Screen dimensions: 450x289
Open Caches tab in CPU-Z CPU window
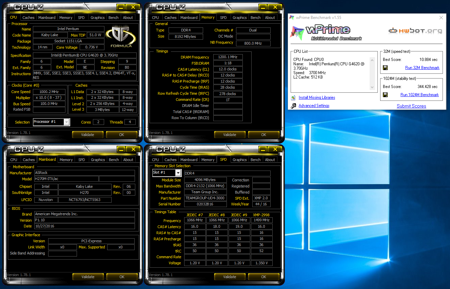28,18
